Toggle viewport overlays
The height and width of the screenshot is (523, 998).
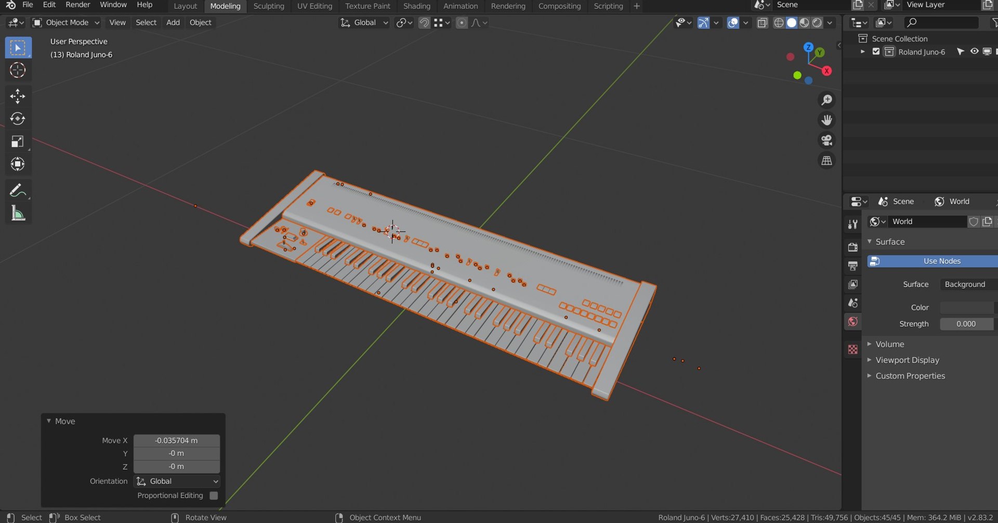click(x=733, y=23)
